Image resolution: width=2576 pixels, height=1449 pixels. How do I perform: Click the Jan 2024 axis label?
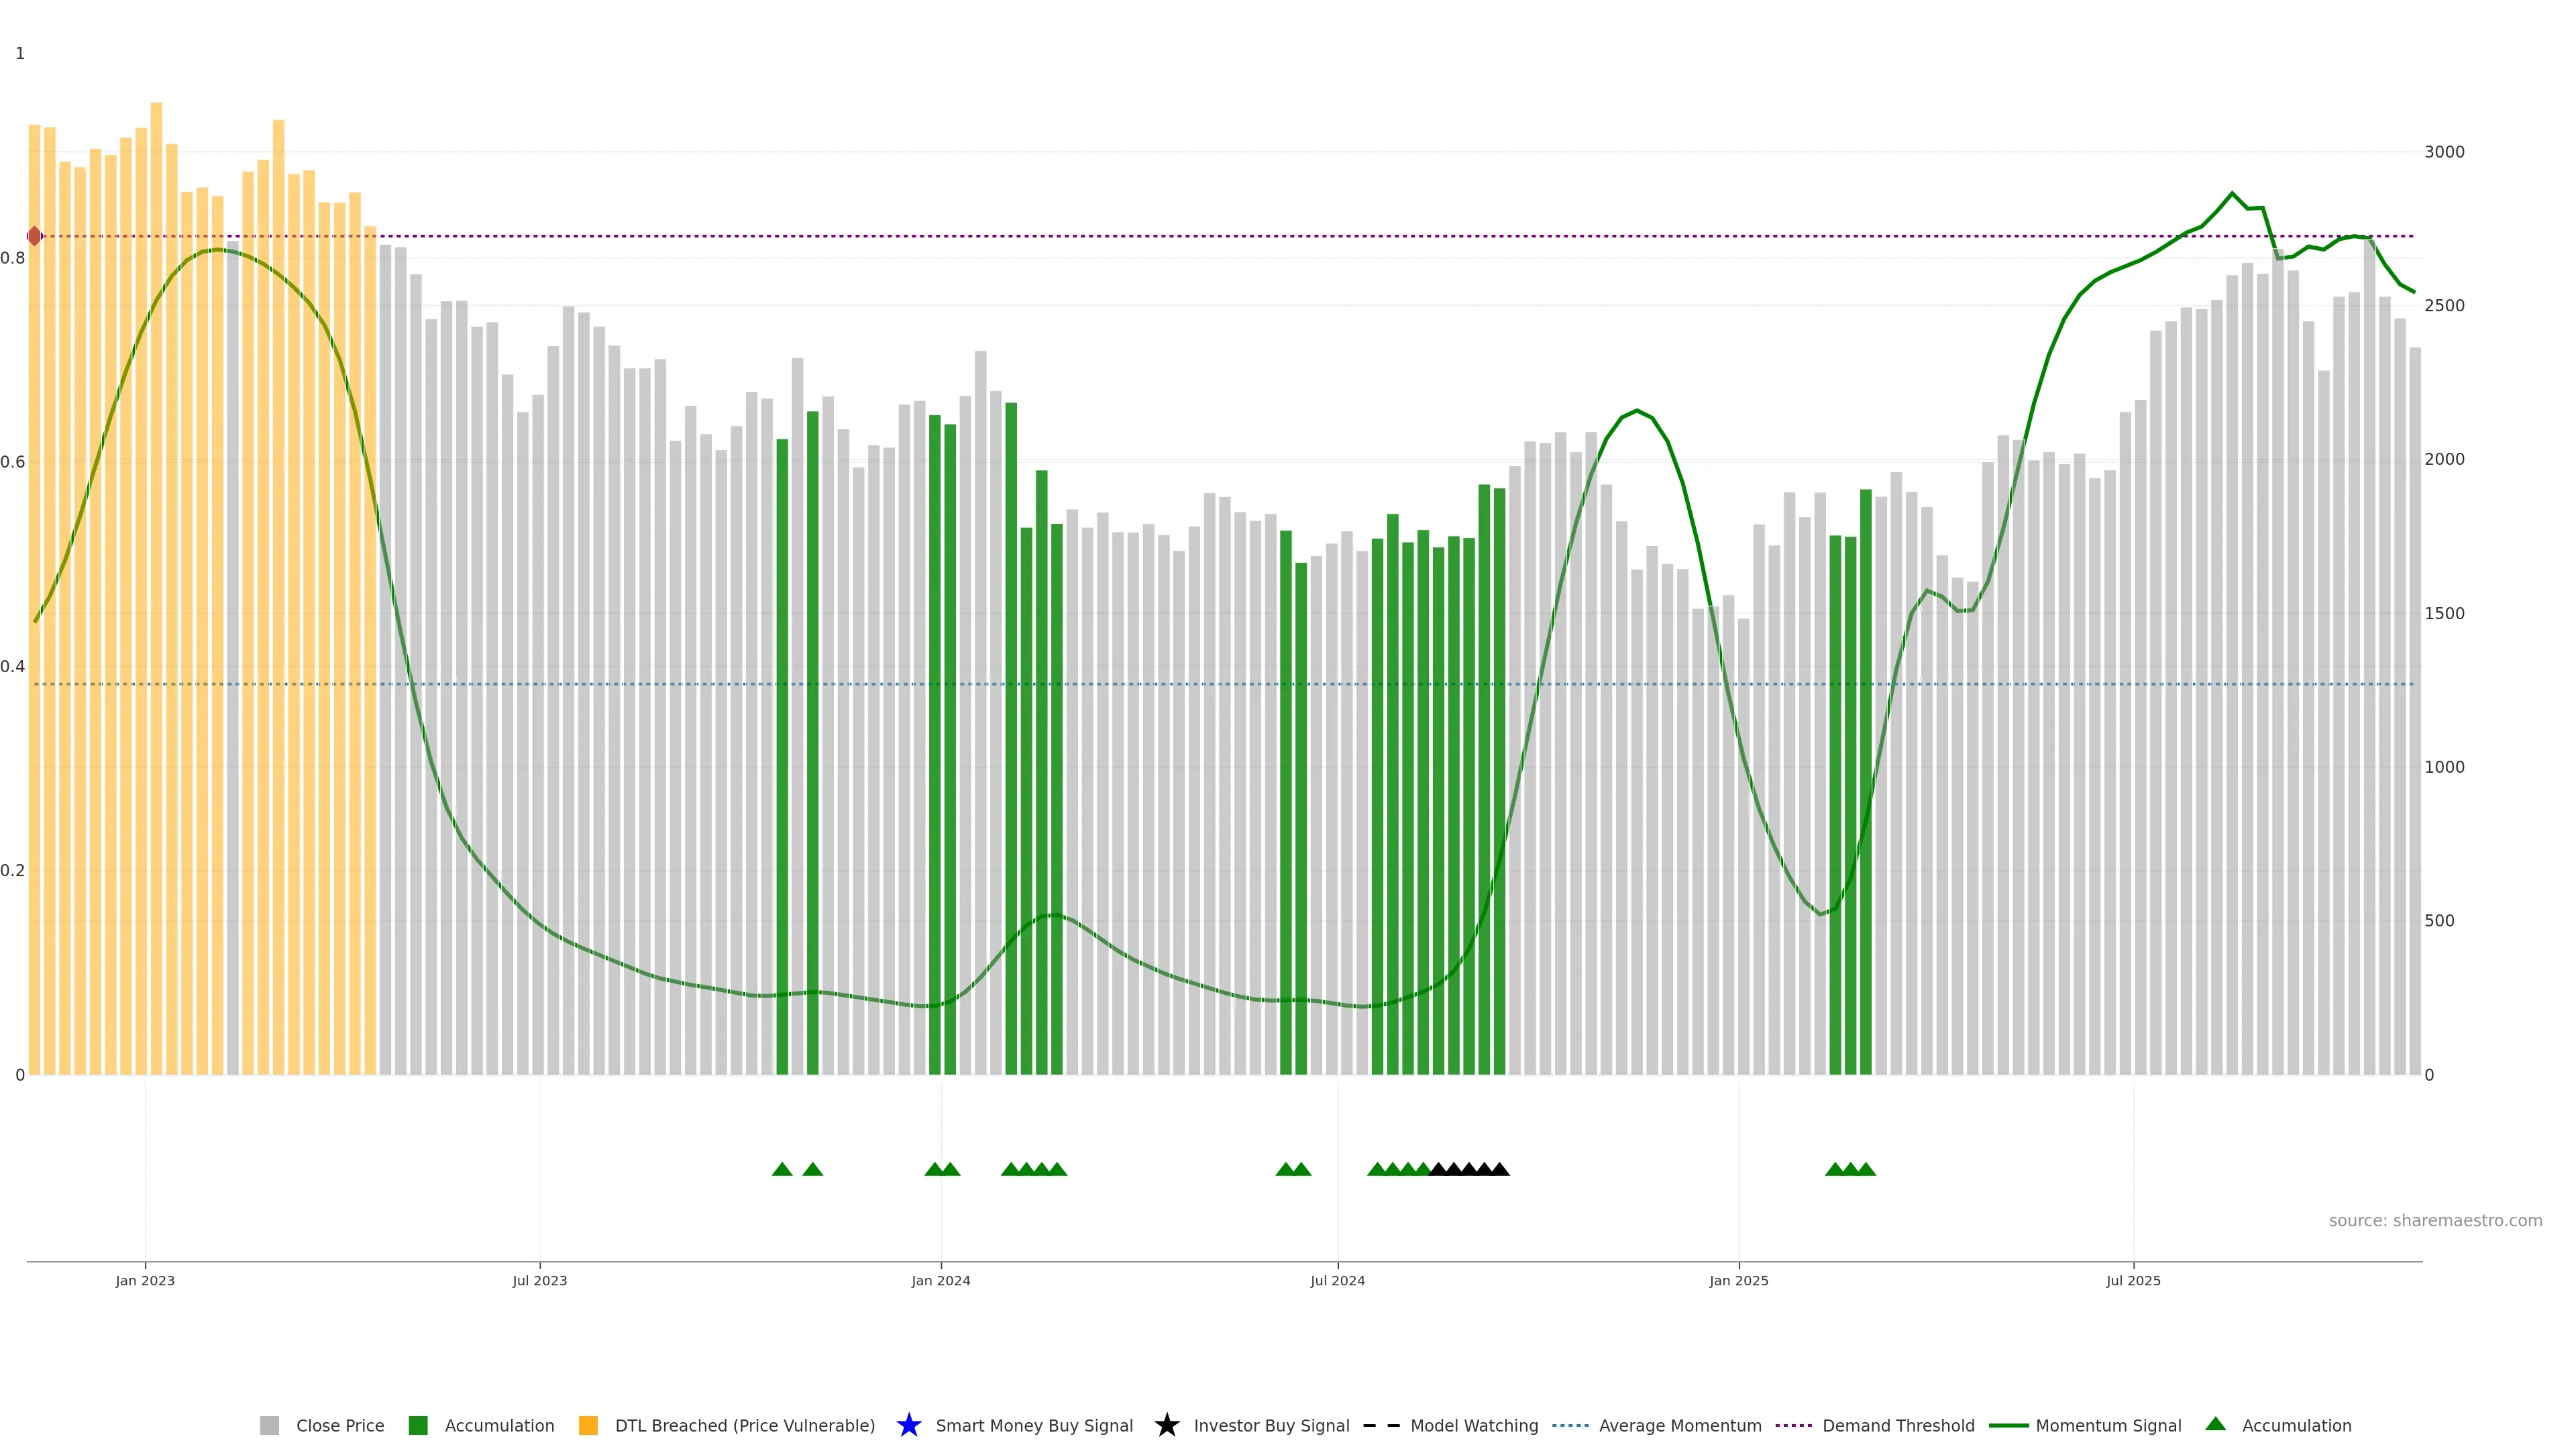click(x=940, y=1280)
